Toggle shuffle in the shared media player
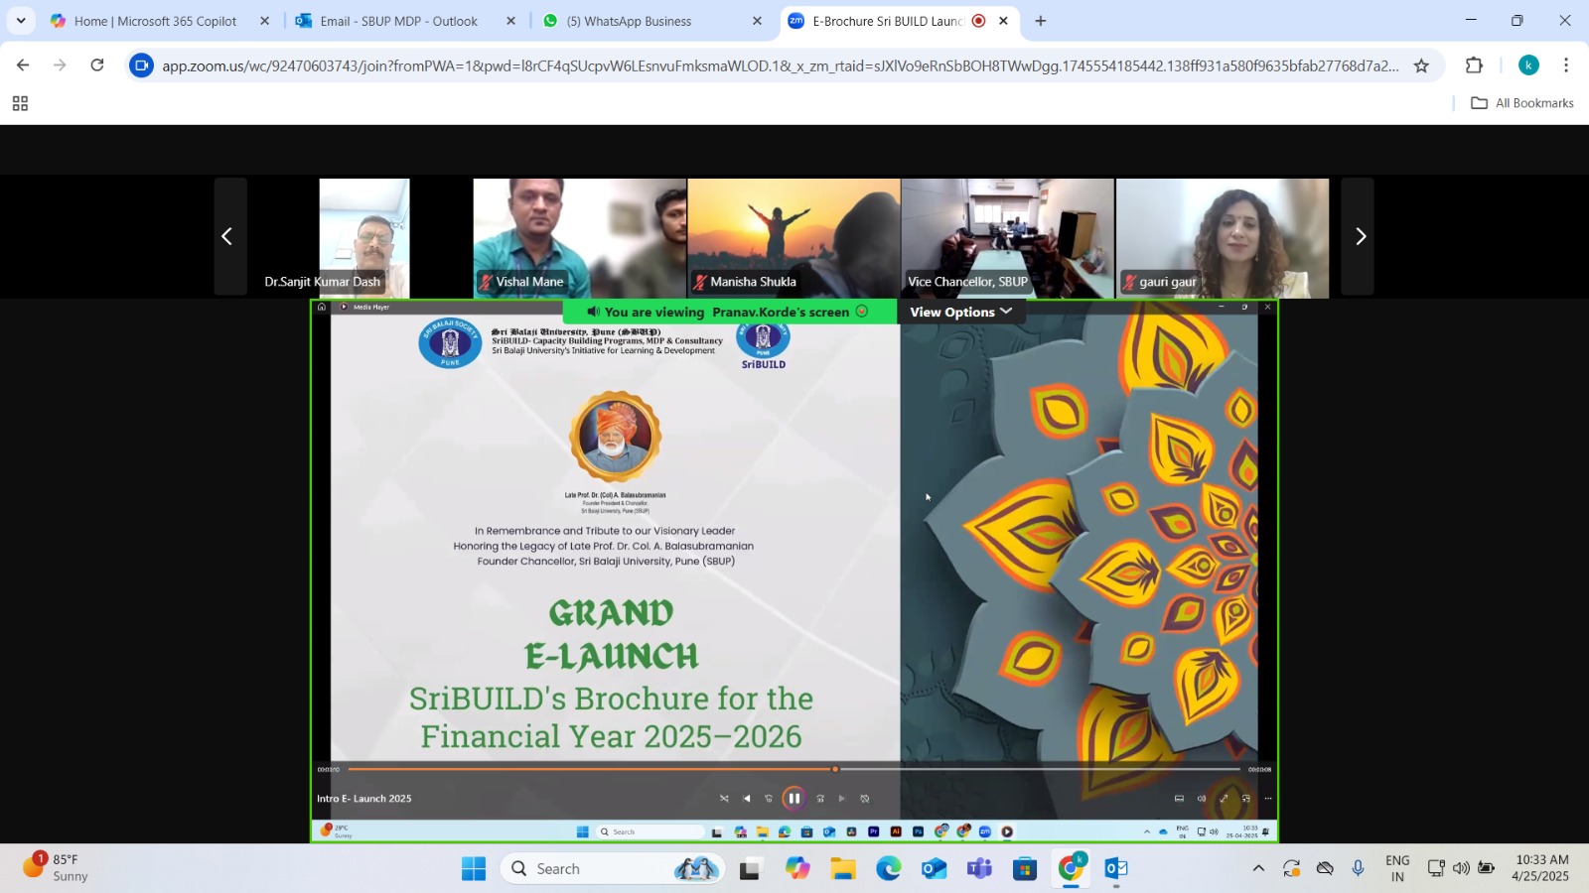This screenshot has height=893, width=1589. tap(724, 798)
